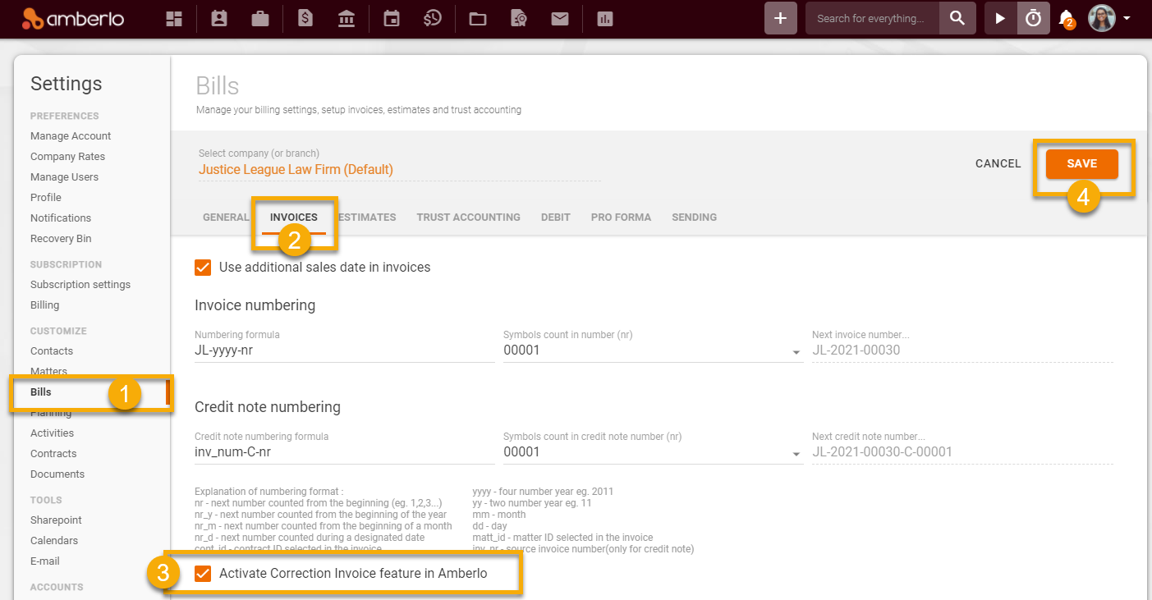Open the Time tracking clock-dollar icon
Image resolution: width=1152 pixels, height=600 pixels.
point(433,18)
